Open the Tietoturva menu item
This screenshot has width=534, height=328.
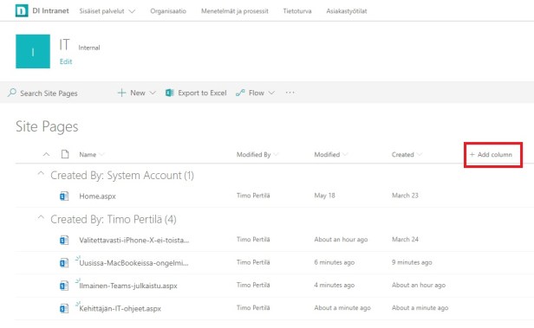click(297, 11)
